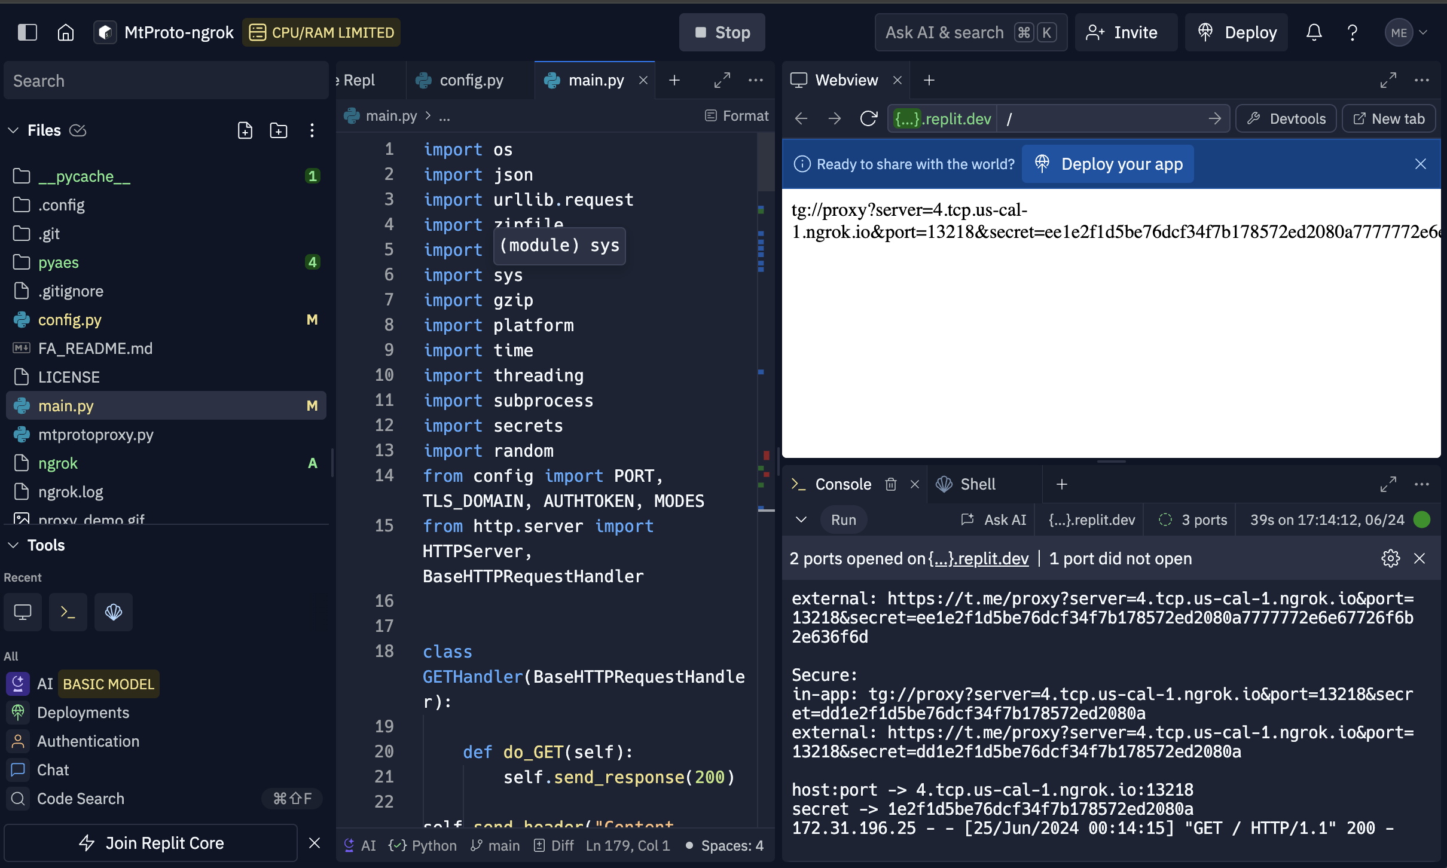Create a new file icon
Image resolution: width=1447 pixels, height=868 pixels.
click(x=245, y=130)
